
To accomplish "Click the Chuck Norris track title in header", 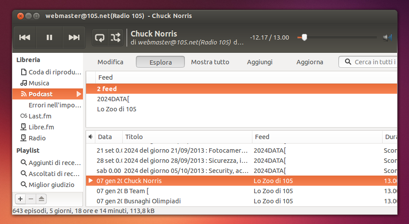I will [x=154, y=33].
